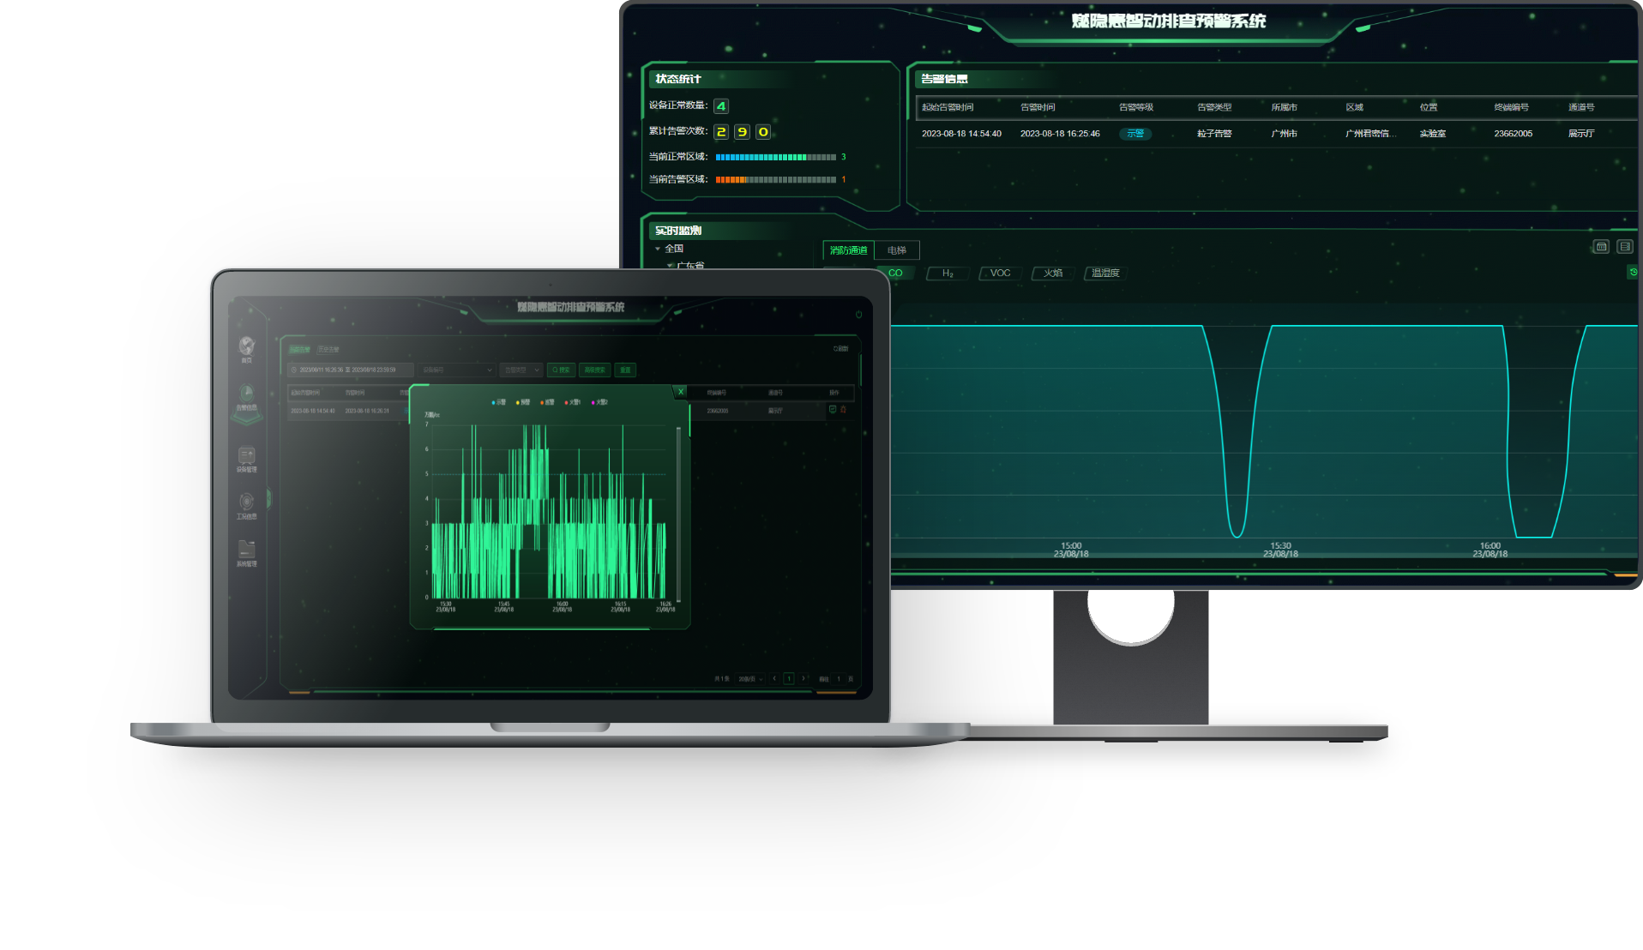Select the H₂ sensor chip
This screenshot has width=1643, height=950.
(948, 274)
